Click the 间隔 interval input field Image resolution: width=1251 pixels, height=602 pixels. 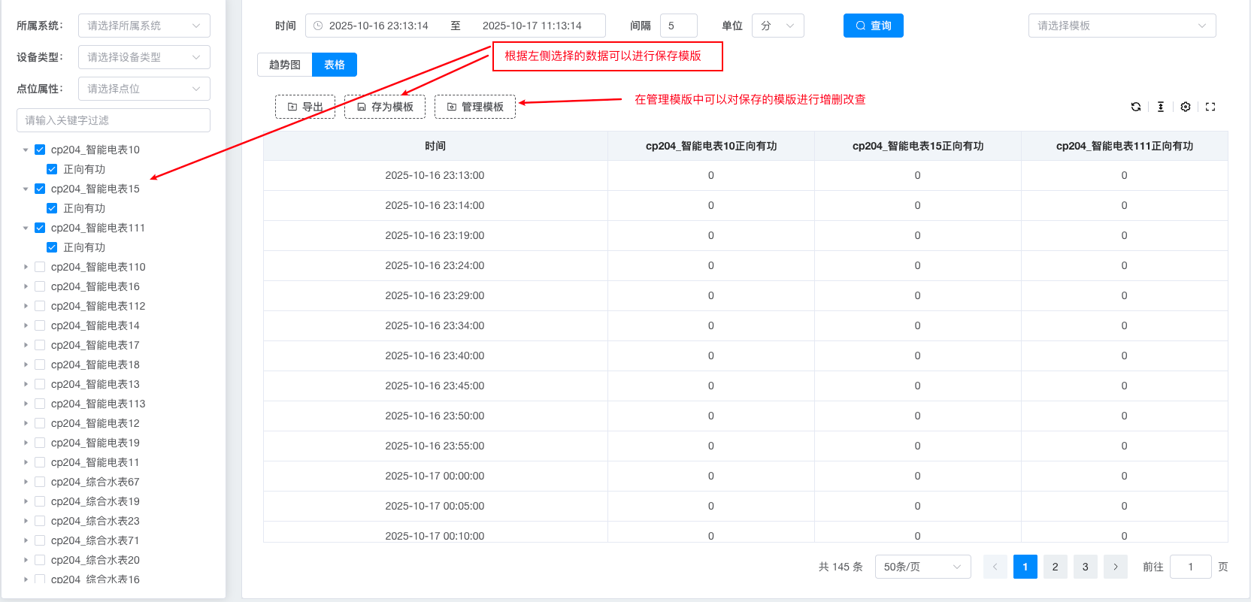tap(679, 26)
